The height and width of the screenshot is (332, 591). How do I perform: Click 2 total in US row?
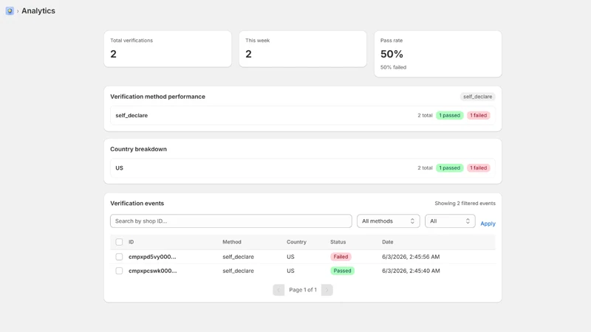tap(425, 168)
